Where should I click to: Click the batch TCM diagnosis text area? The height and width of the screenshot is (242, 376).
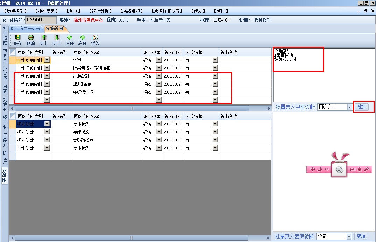point(324,75)
